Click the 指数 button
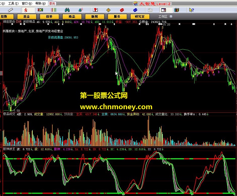237x196 pixels. [x=7, y=16]
